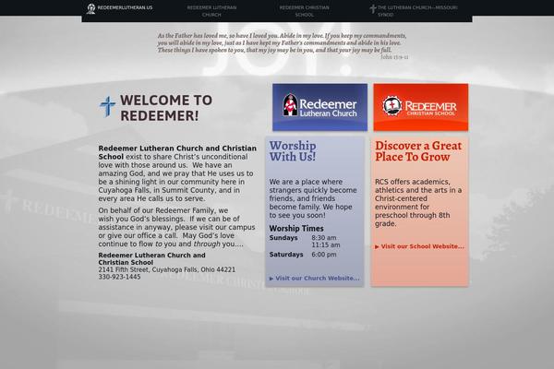Viewport: 554px width, 369px height.
Task: Open The Lutheran Church—Missouri Synod nav item
Action: pyautogui.click(x=417, y=11)
